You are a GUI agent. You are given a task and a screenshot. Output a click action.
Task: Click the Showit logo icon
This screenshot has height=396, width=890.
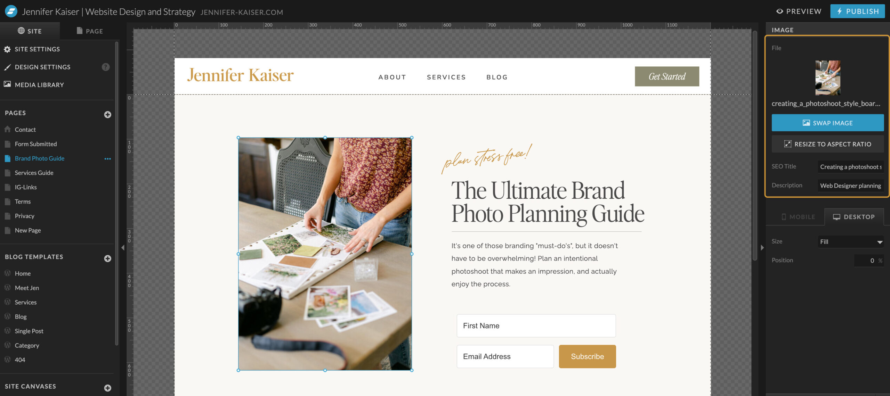tap(11, 11)
